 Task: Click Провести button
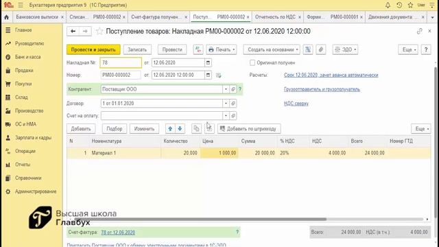click(172, 49)
